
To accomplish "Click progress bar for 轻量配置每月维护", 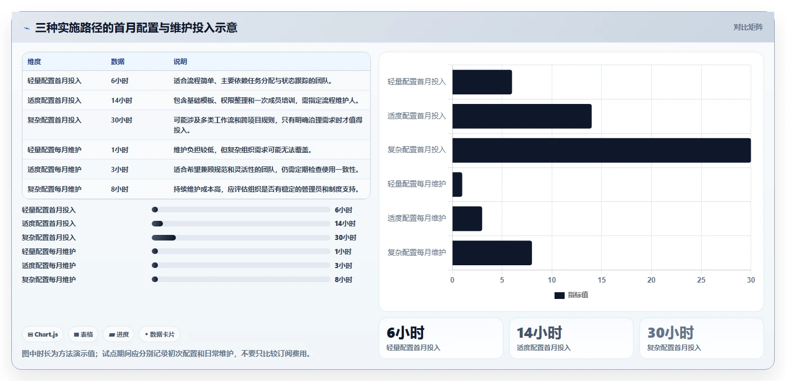I will coord(241,251).
